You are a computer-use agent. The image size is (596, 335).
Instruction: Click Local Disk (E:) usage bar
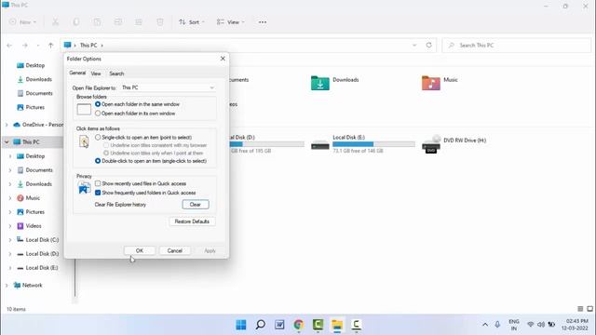(x=373, y=144)
